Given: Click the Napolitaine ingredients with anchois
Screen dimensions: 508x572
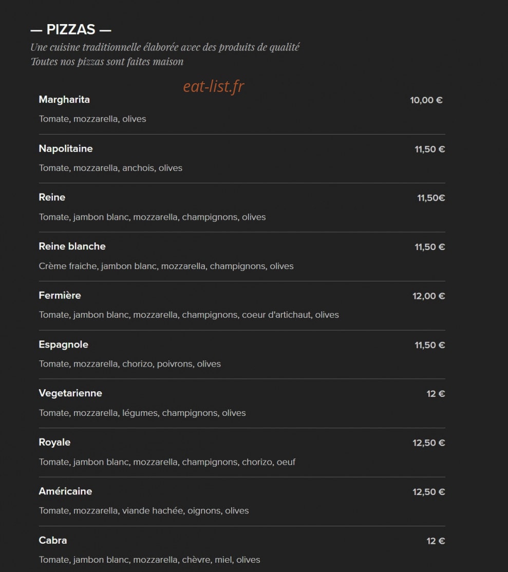Looking at the screenshot, I should [110, 168].
